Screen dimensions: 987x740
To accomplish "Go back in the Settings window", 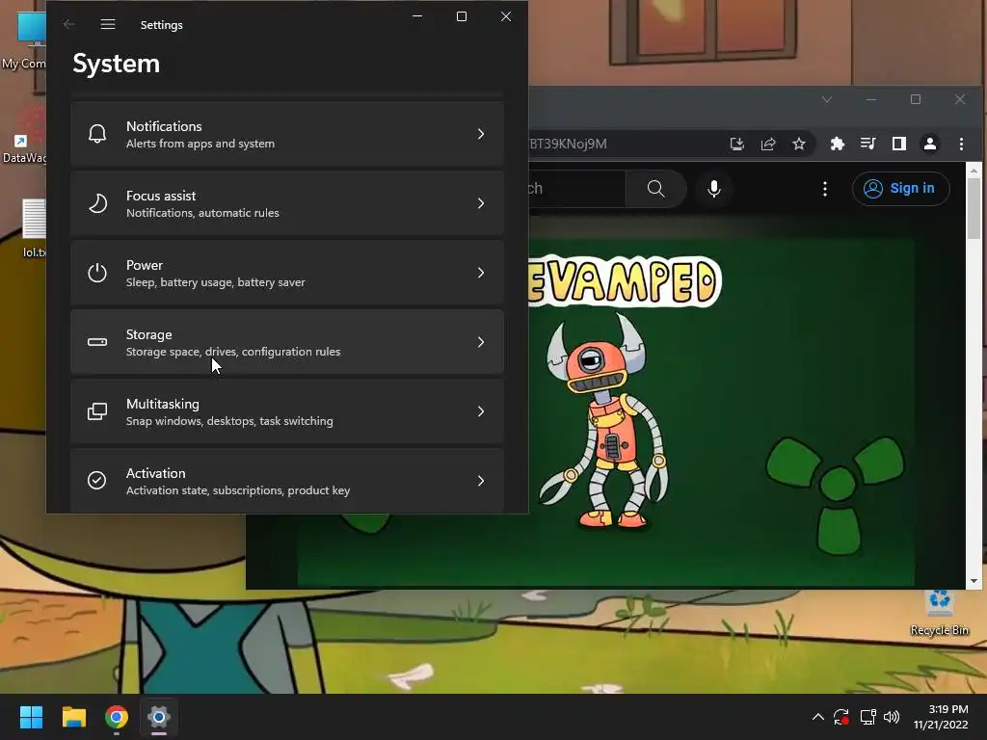I will pos(69,24).
